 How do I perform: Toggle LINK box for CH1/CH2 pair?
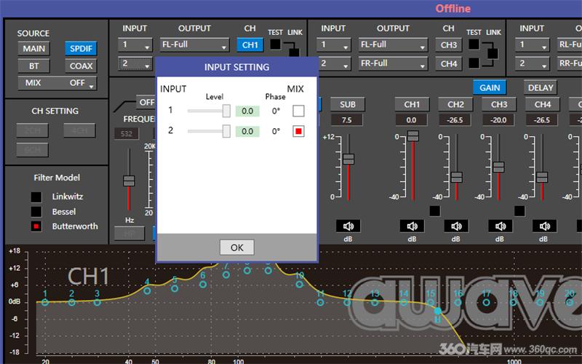[x=294, y=52]
